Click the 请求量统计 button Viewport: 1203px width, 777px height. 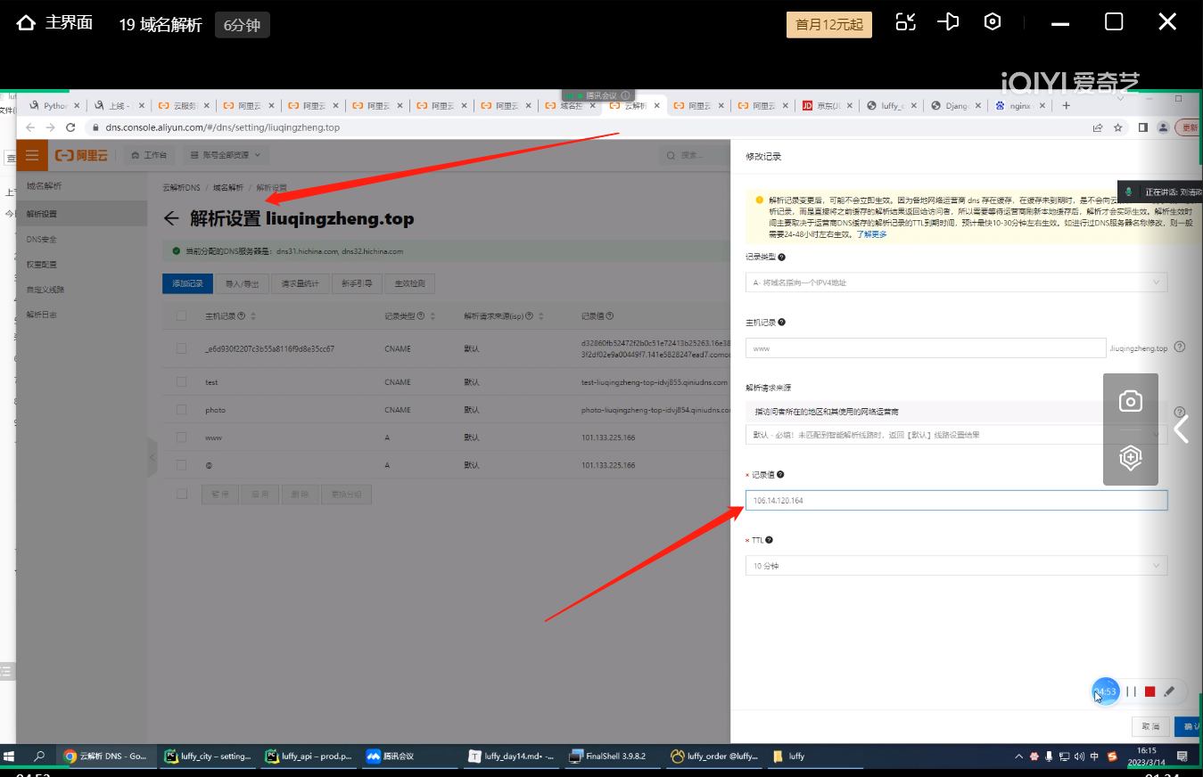(x=301, y=283)
